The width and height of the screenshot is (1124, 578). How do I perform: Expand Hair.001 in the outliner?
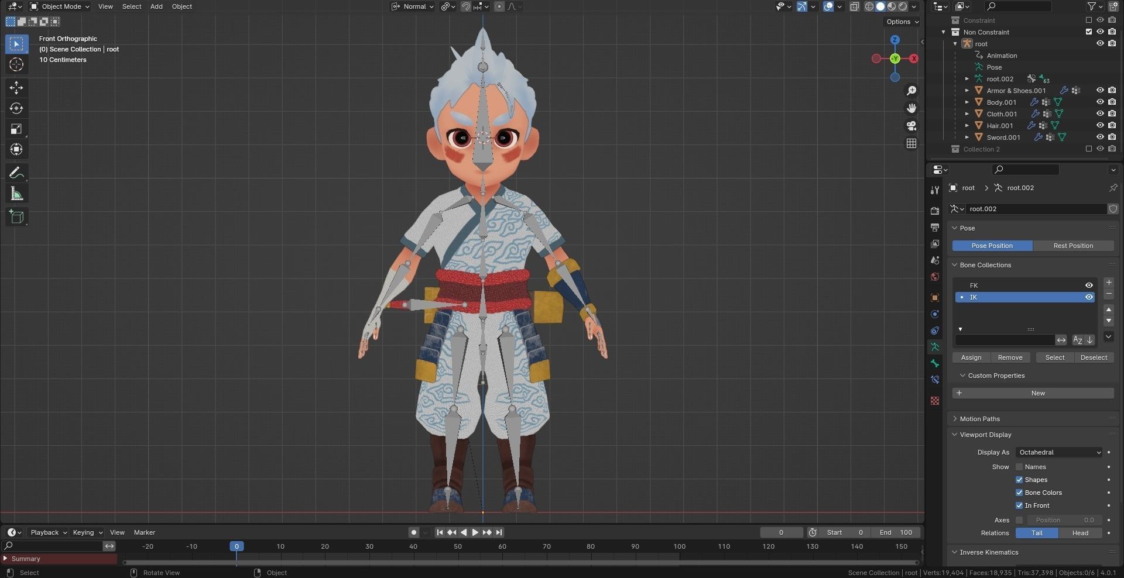click(967, 126)
